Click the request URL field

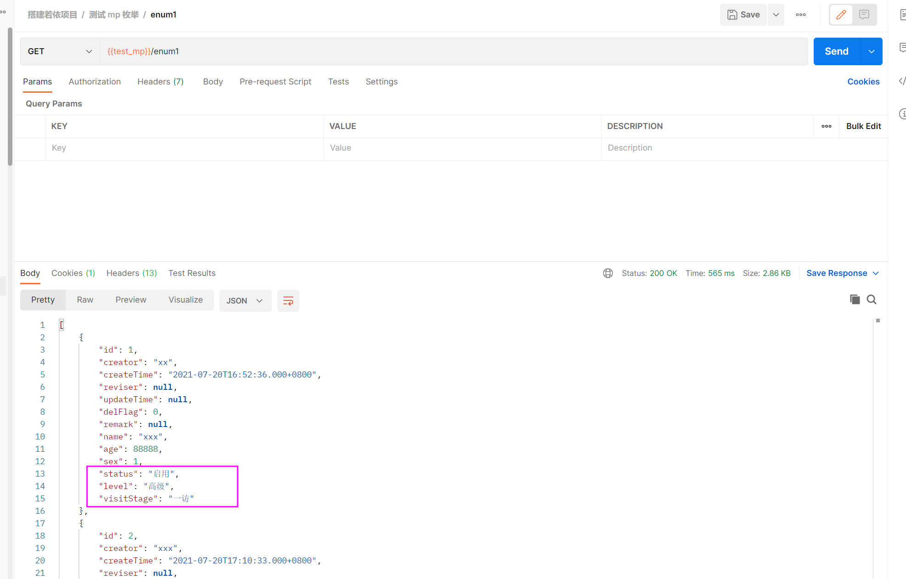click(454, 51)
